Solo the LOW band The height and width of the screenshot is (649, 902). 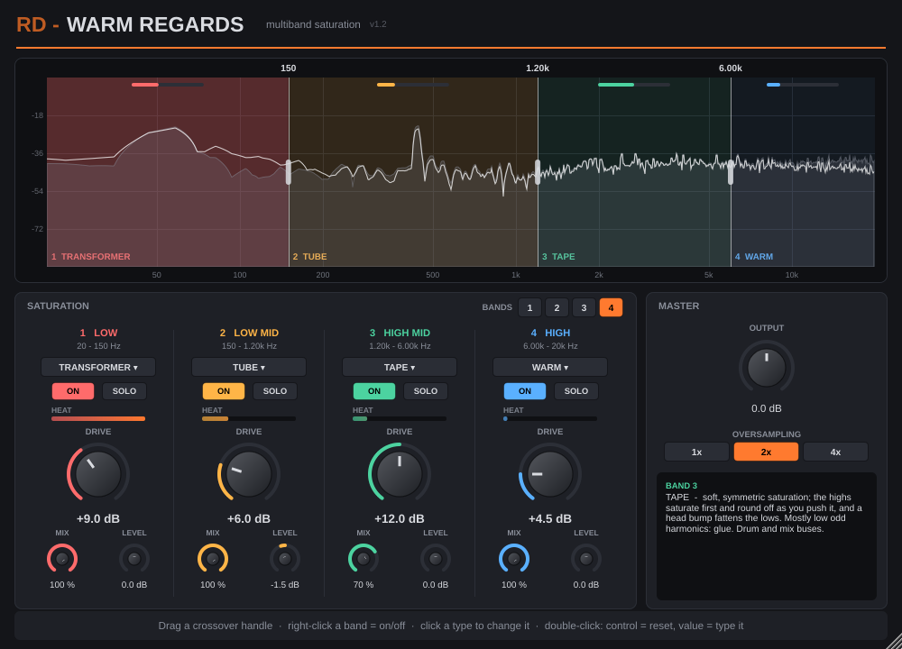click(x=124, y=391)
